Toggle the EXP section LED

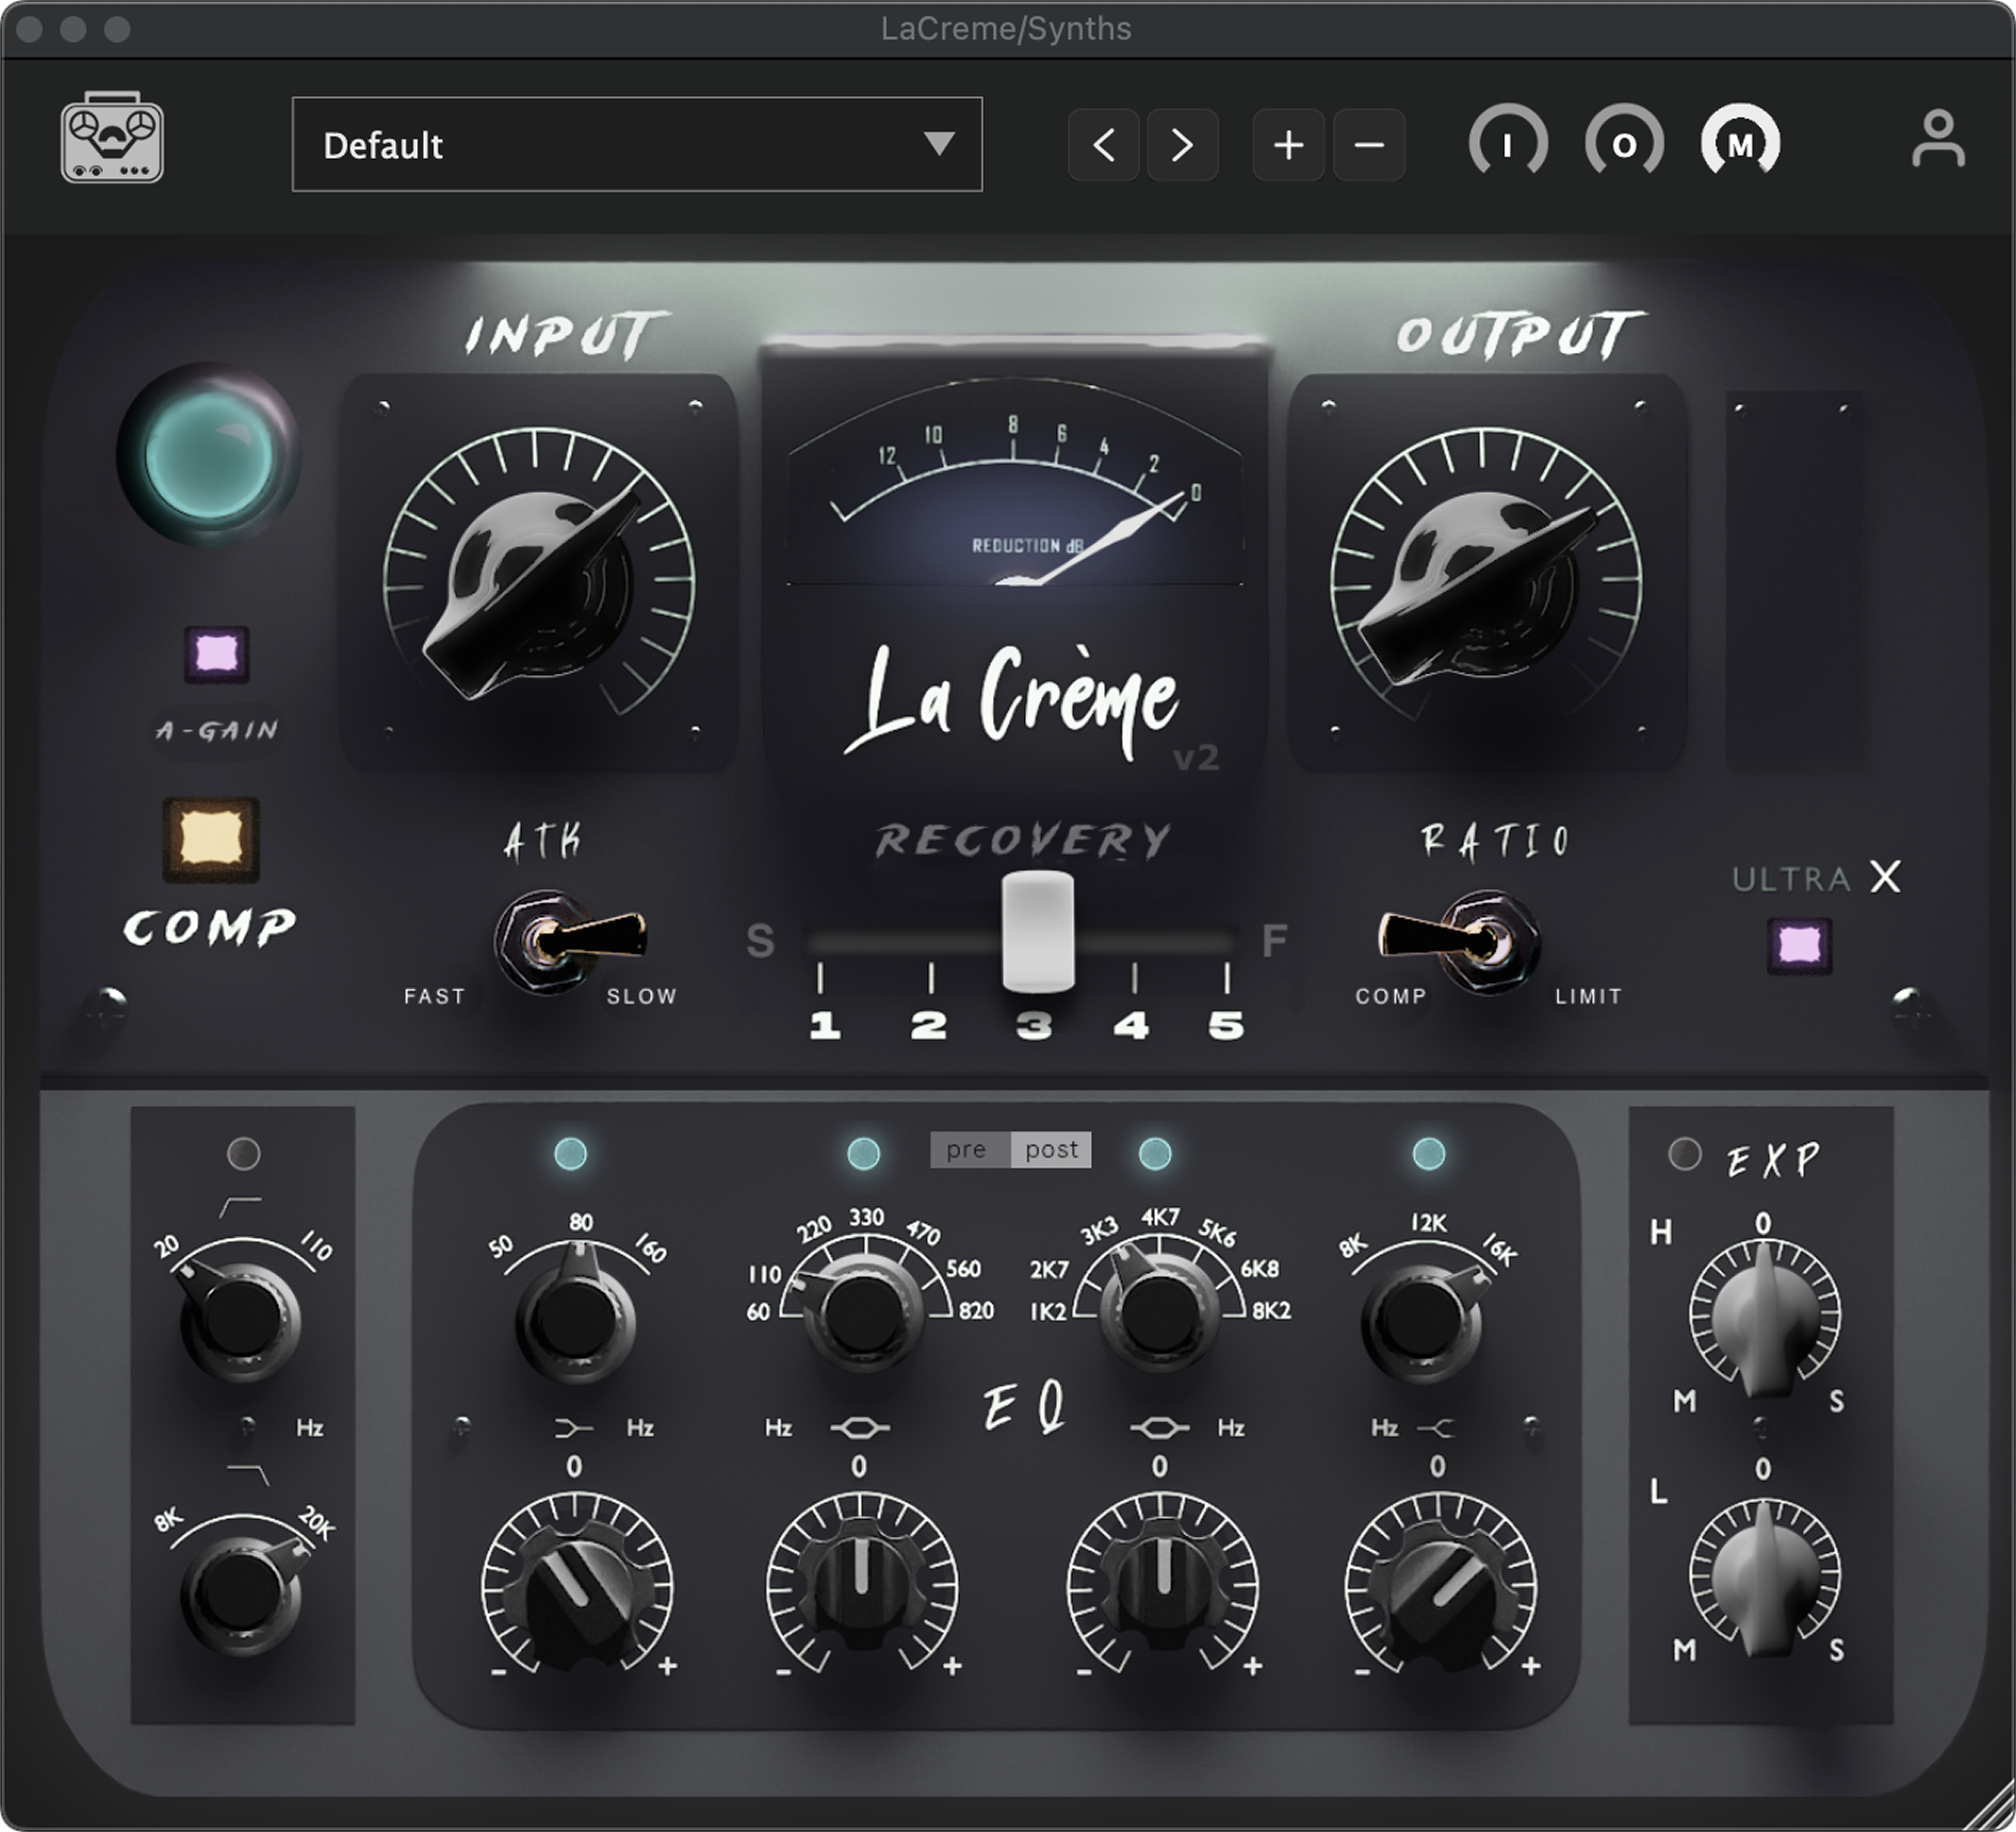tap(1685, 1153)
